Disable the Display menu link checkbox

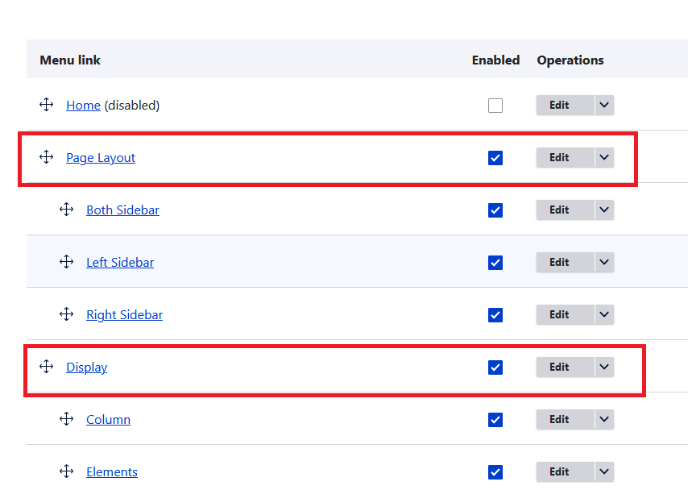495,367
